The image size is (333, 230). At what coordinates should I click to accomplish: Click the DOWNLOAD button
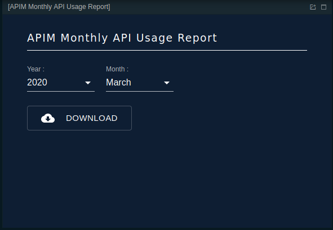pos(79,118)
